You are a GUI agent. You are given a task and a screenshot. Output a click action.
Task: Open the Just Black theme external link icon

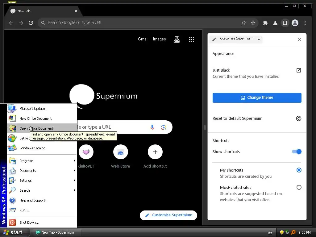pos(299,70)
